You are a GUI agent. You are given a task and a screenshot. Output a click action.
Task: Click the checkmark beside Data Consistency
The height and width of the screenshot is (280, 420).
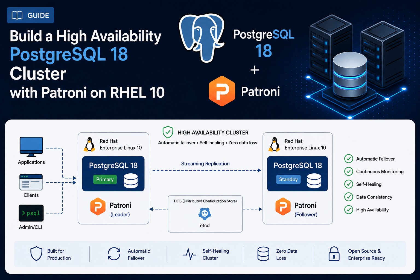click(349, 197)
